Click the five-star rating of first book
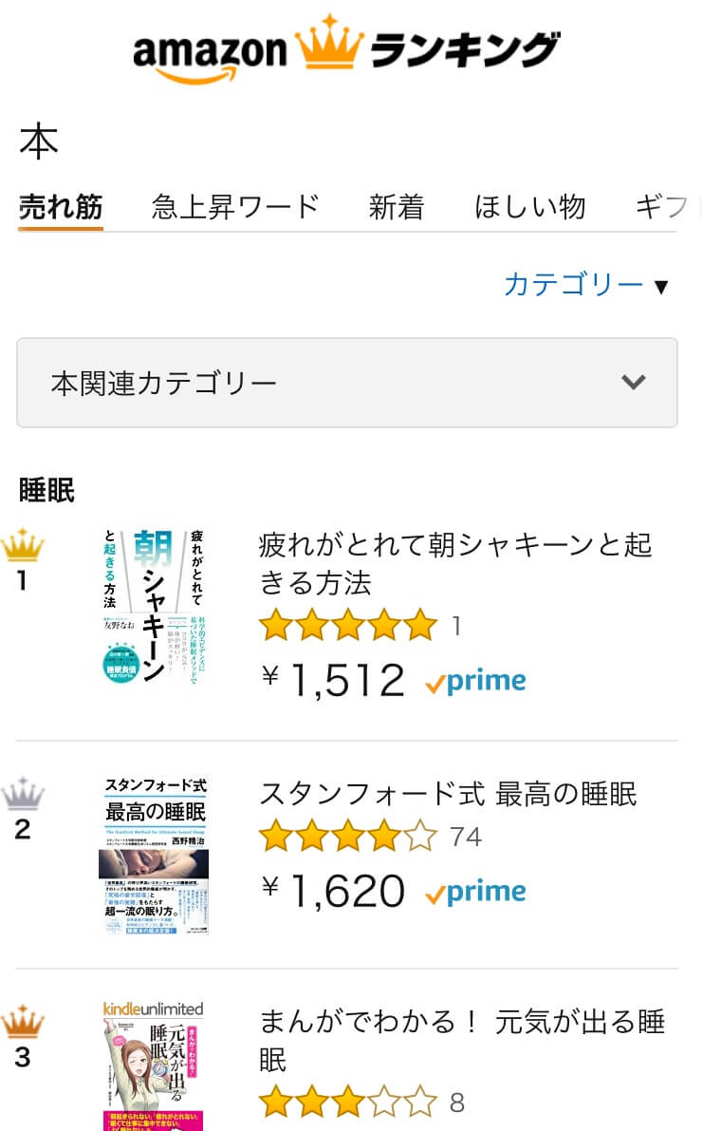 (x=347, y=626)
